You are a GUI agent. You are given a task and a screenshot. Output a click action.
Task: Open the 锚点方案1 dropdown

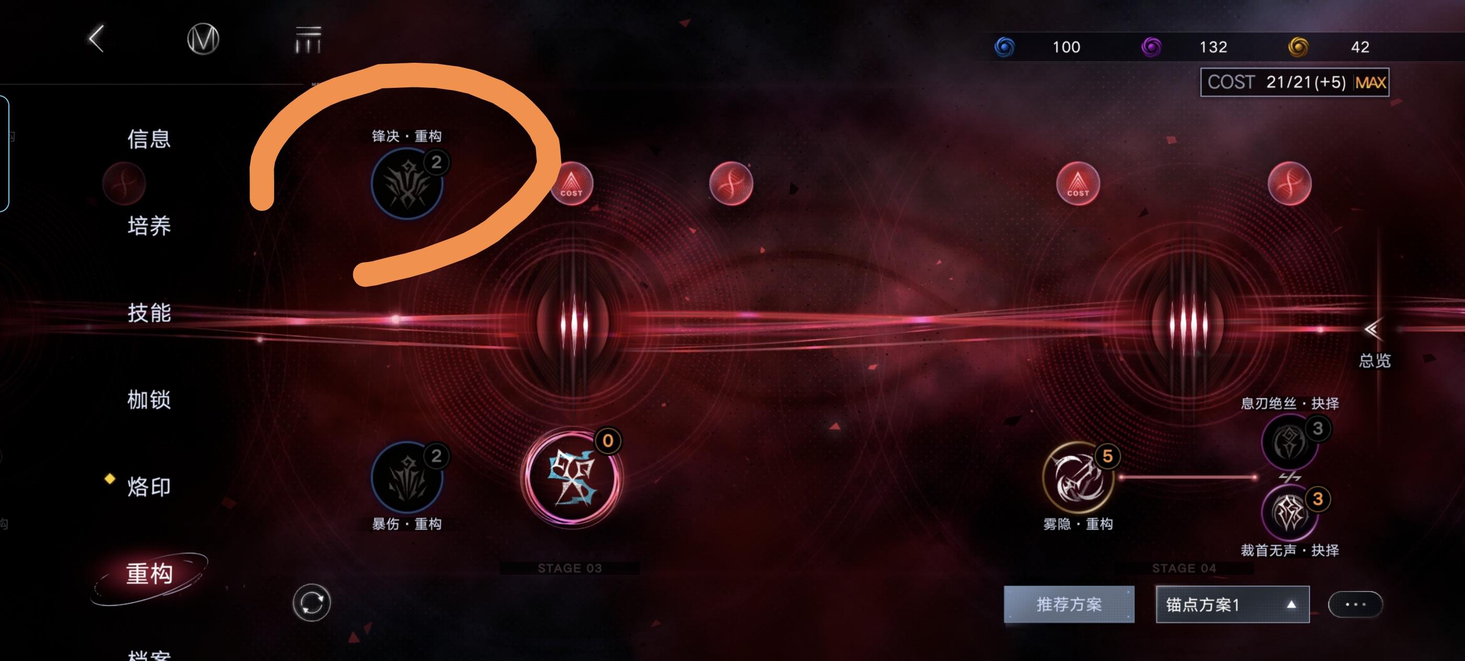(x=1232, y=604)
